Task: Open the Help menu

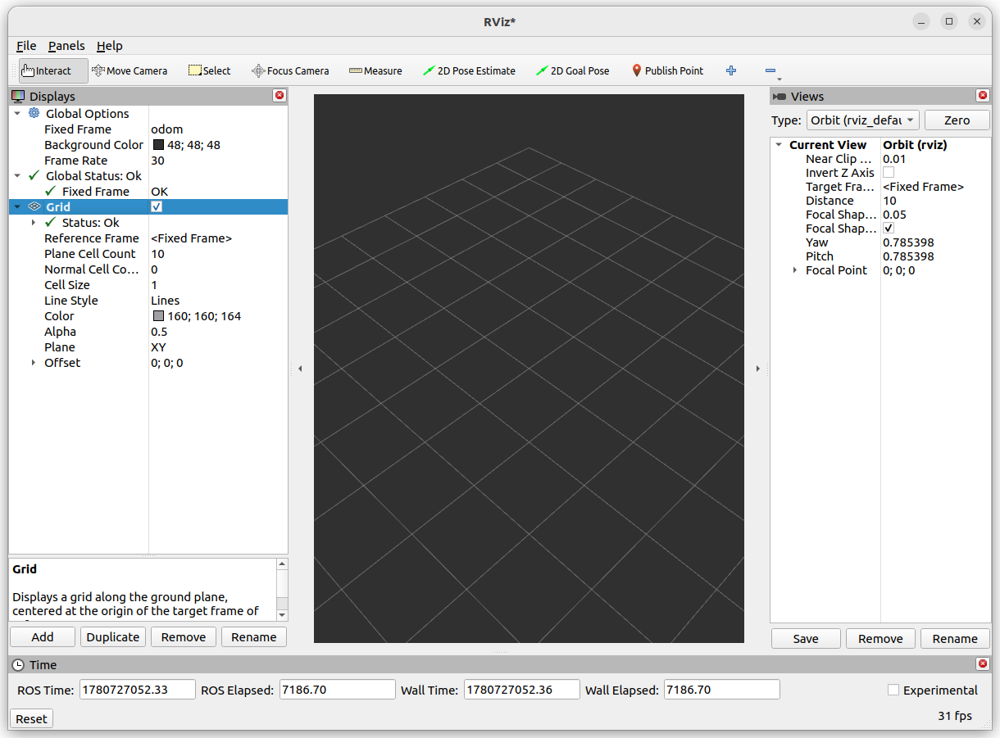Action: [109, 46]
